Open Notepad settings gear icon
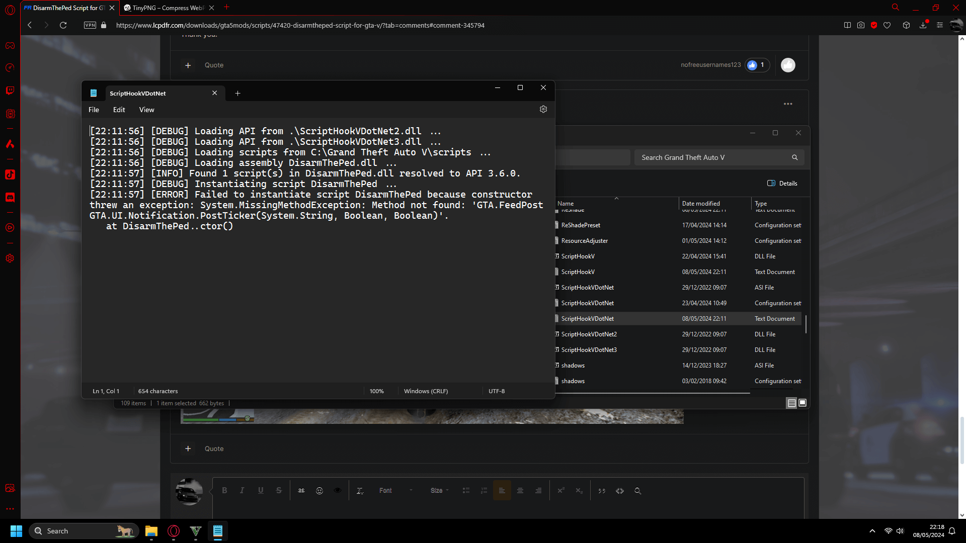Image resolution: width=966 pixels, height=543 pixels. [543, 109]
